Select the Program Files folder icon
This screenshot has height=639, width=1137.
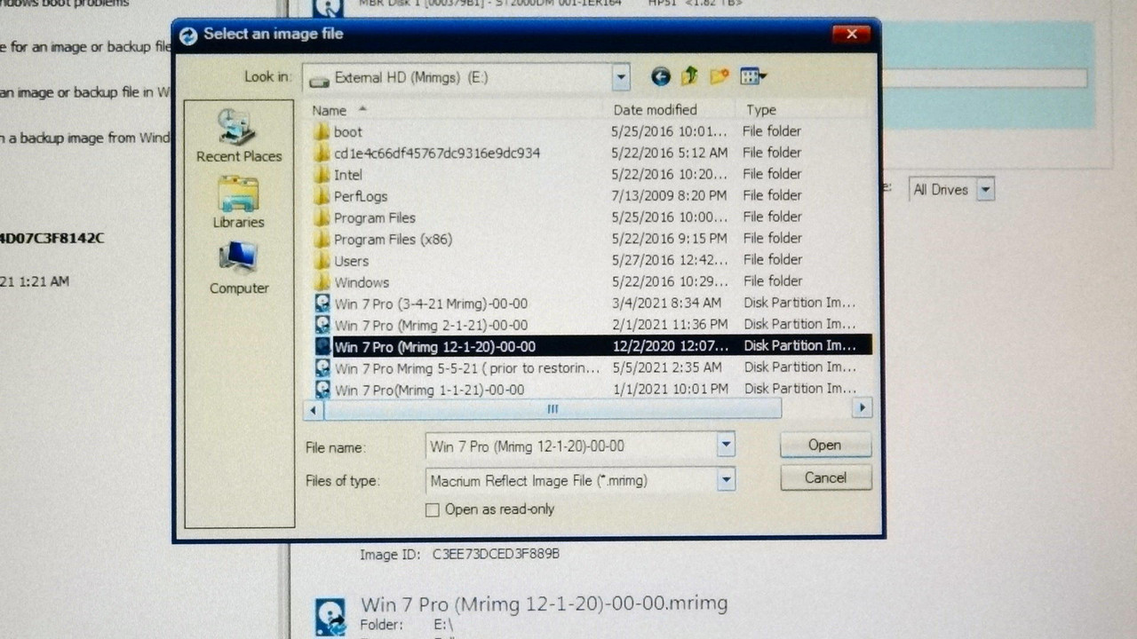click(322, 217)
